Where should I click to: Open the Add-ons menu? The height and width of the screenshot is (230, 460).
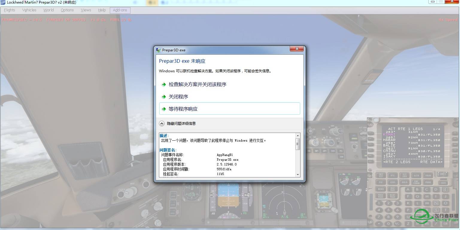coord(120,10)
